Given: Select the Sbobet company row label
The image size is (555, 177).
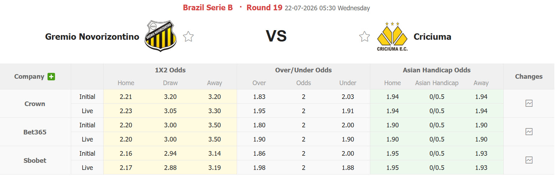Looking at the screenshot, I should [x=35, y=160].
